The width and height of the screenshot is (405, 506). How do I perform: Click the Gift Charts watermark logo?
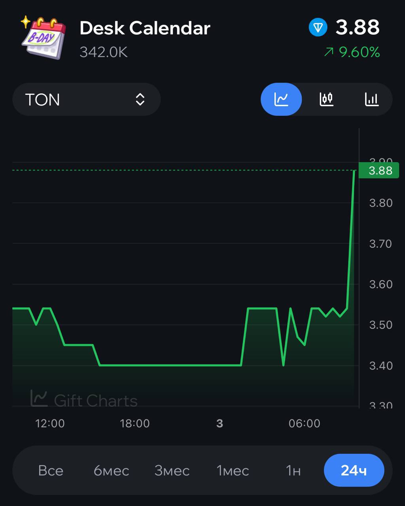point(39,398)
